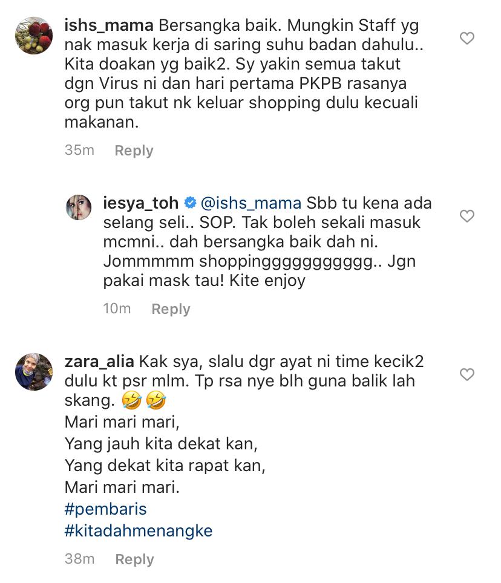Image resolution: width=501 pixels, height=583 pixels.
Task: Like the zara_alia comment with heart icon
Action: pos(467,374)
